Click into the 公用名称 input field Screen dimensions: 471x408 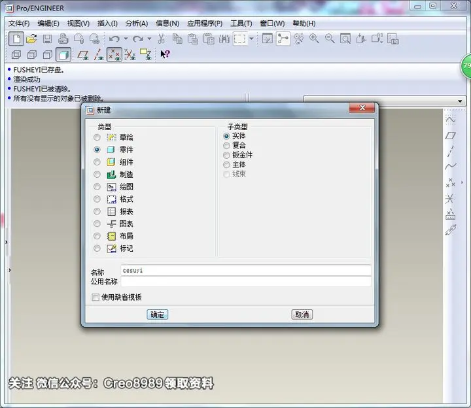click(x=246, y=282)
